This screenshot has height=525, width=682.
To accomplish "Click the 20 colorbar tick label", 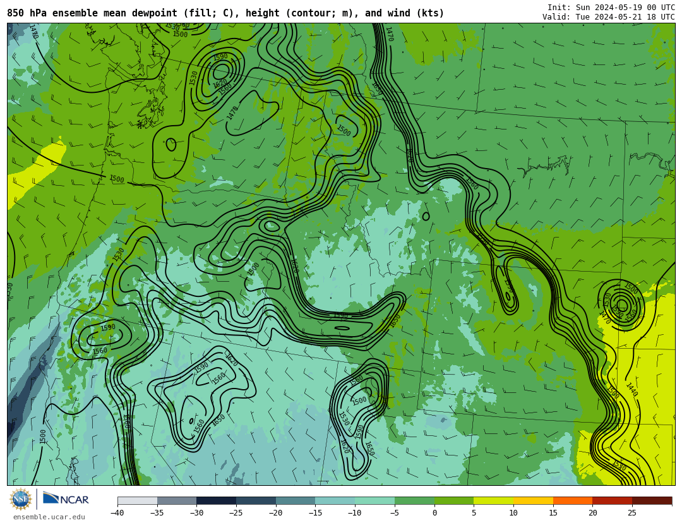I will (x=592, y=513).
